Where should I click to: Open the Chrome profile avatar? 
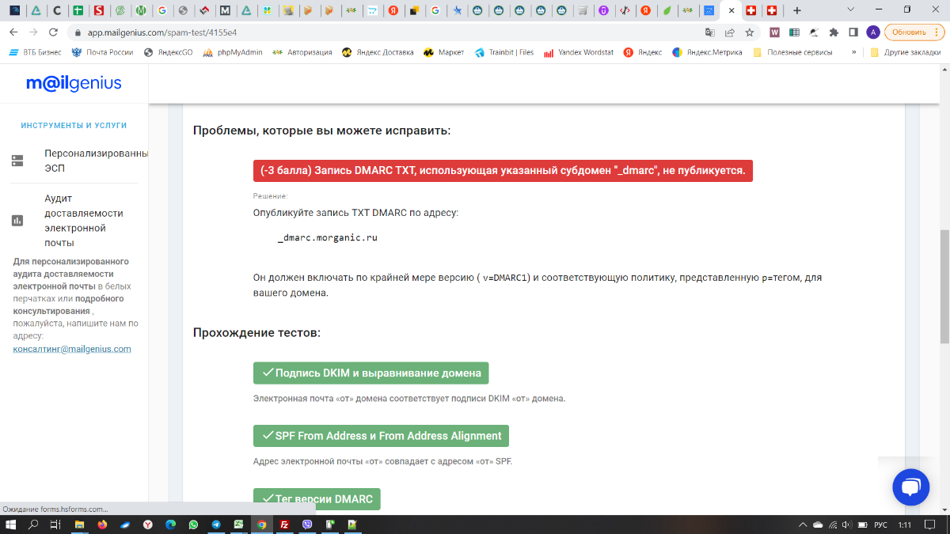click(872, 32)
